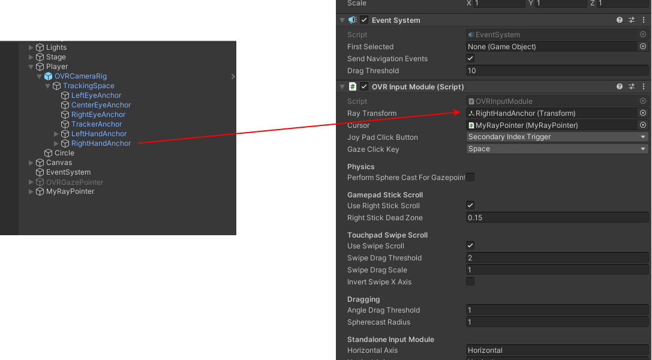Open the Gaze Click Key dropdown
This screenshot has width=652, height=360.
(x=557, y=149)
